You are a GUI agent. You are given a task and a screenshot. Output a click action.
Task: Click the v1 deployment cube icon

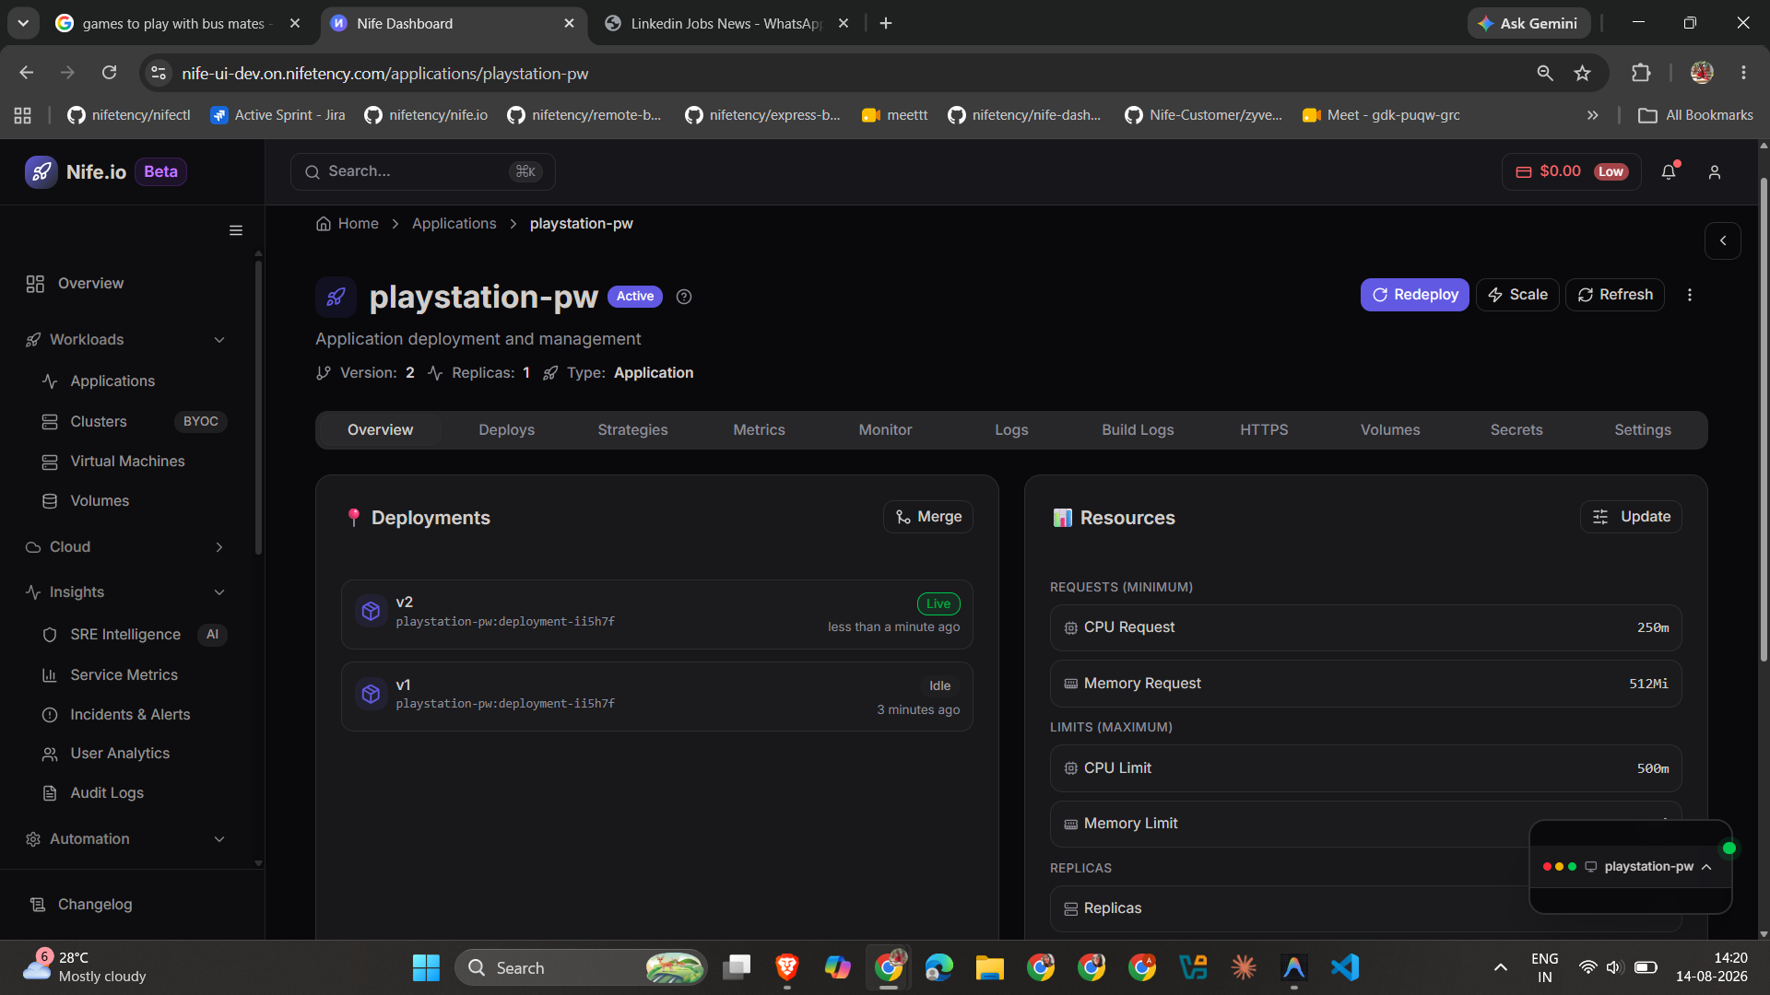(x=371, y=694)
